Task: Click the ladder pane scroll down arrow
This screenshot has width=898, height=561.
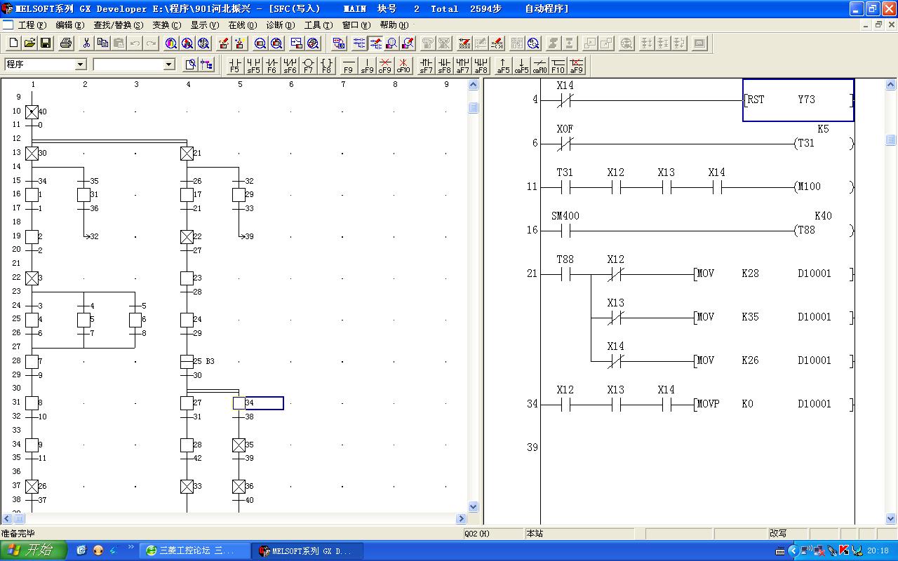Action: [x=891, y=519]
